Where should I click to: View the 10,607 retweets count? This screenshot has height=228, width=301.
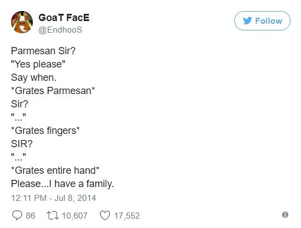[x=74, y=216]
